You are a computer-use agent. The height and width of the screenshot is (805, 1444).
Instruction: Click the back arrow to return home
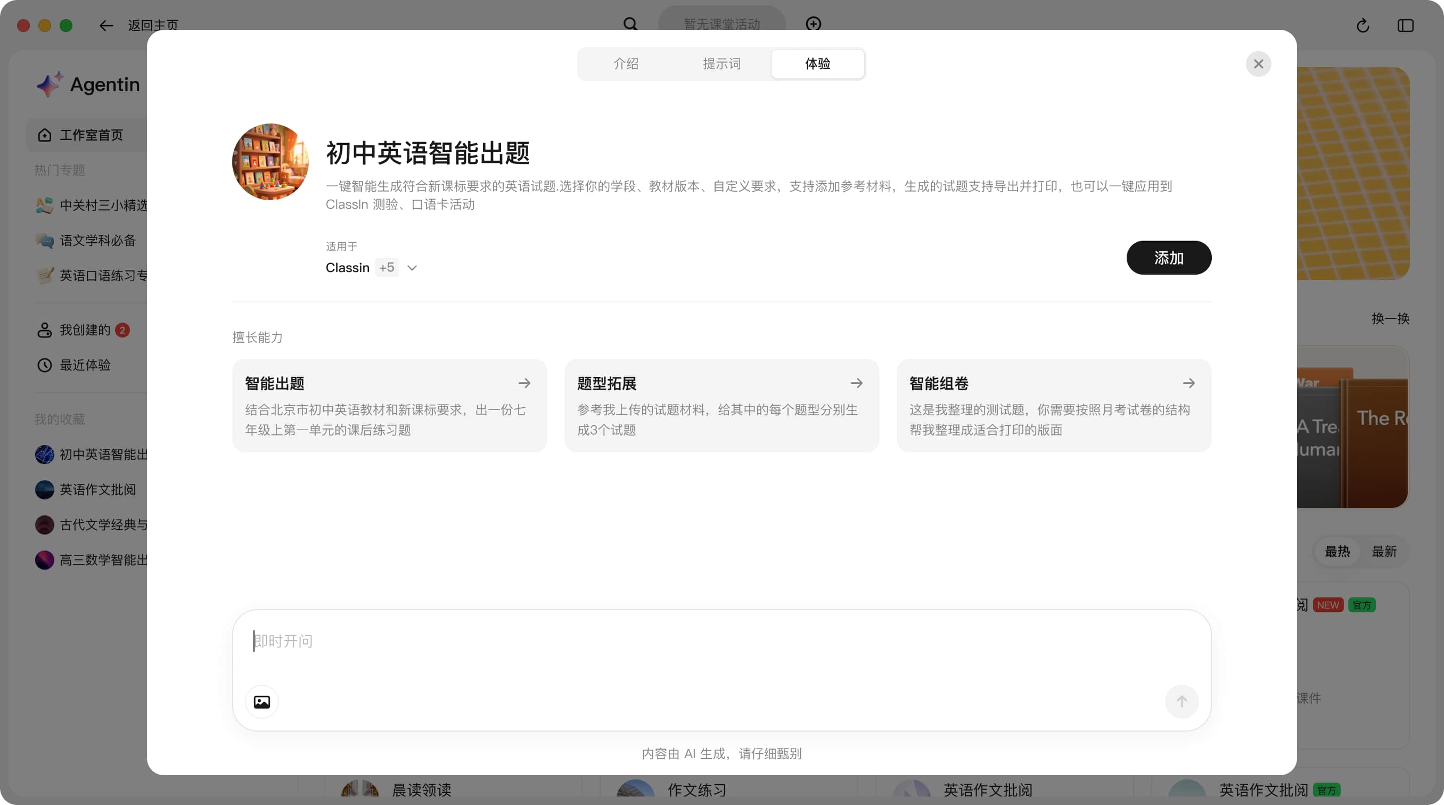[106, 26]
